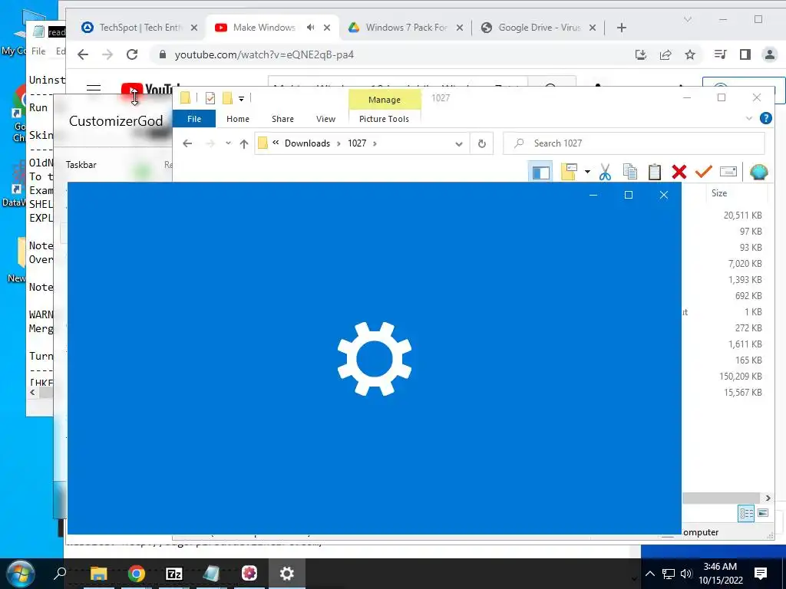
Task: Click the Explorer horizontal scrollbar right arrow
Action: 768,498
